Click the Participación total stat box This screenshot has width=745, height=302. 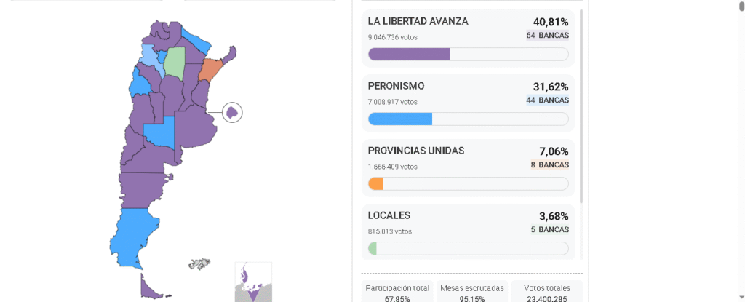coord(397,293)
